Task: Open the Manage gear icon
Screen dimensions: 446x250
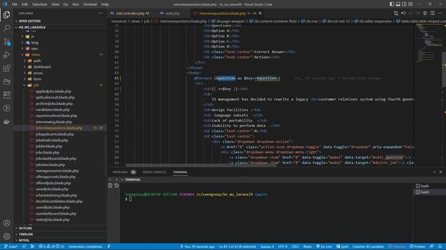Action: 6,236
